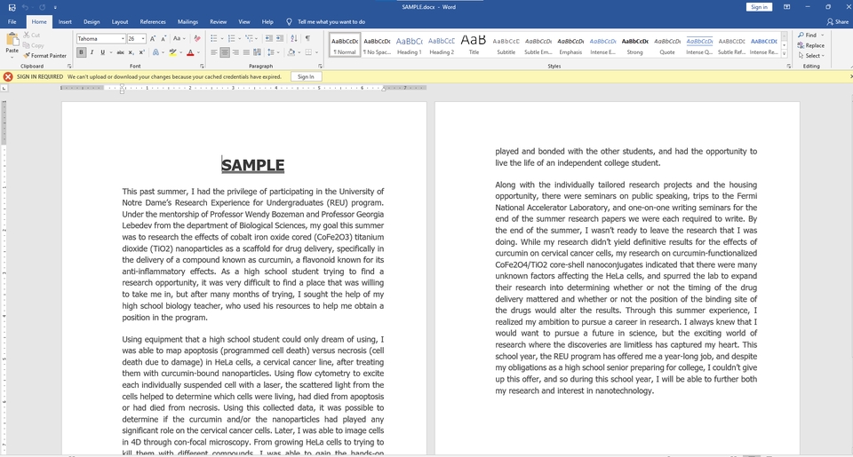Switch to the Design tab
The height and width of the screenshot is (457, 853).
(x=92, y=21)
